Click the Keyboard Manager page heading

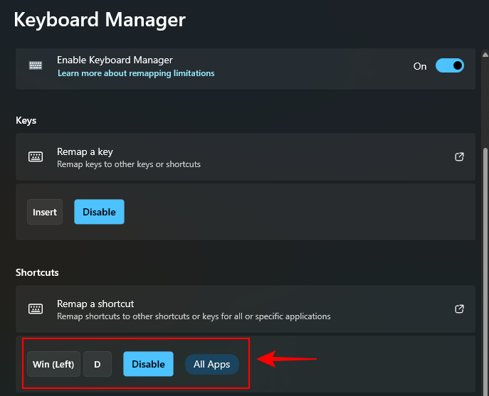pos(100,19)
